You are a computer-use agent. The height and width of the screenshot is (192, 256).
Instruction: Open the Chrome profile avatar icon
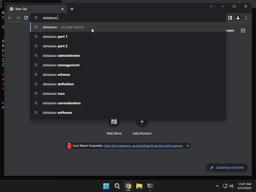pos(238,18)
